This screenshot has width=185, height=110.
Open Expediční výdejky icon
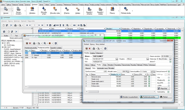coord(100,11)
